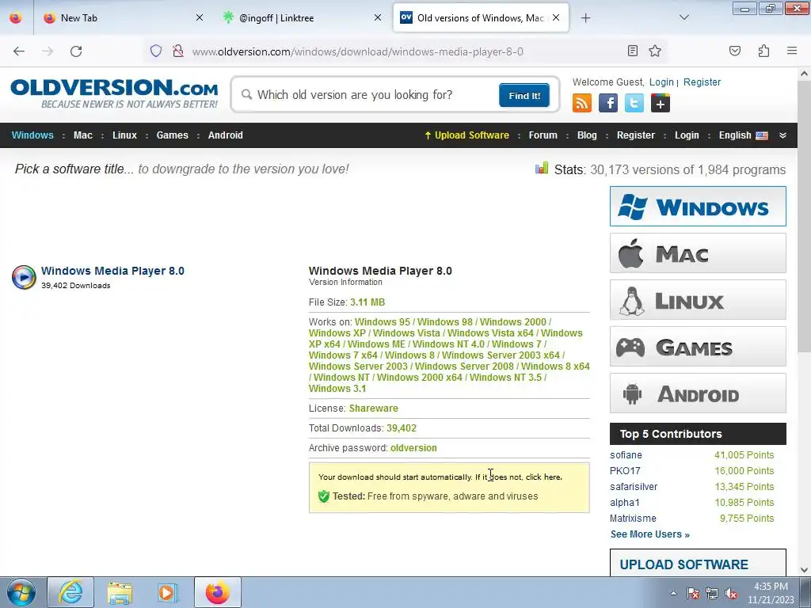This screenshot has width=811, height=608.
Task: Click the large Mac platform button
Action: pyautogui.click(x=698, y=253)
